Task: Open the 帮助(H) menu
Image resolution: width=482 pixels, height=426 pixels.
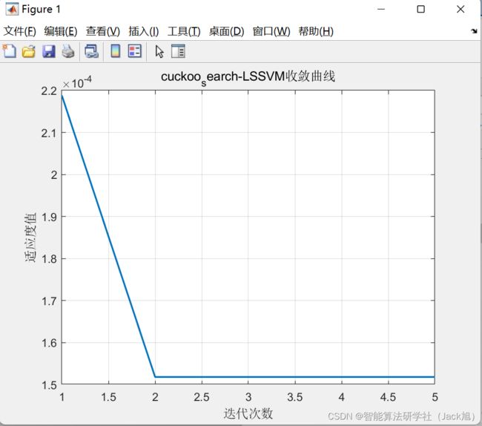Action: coord(316,31)
